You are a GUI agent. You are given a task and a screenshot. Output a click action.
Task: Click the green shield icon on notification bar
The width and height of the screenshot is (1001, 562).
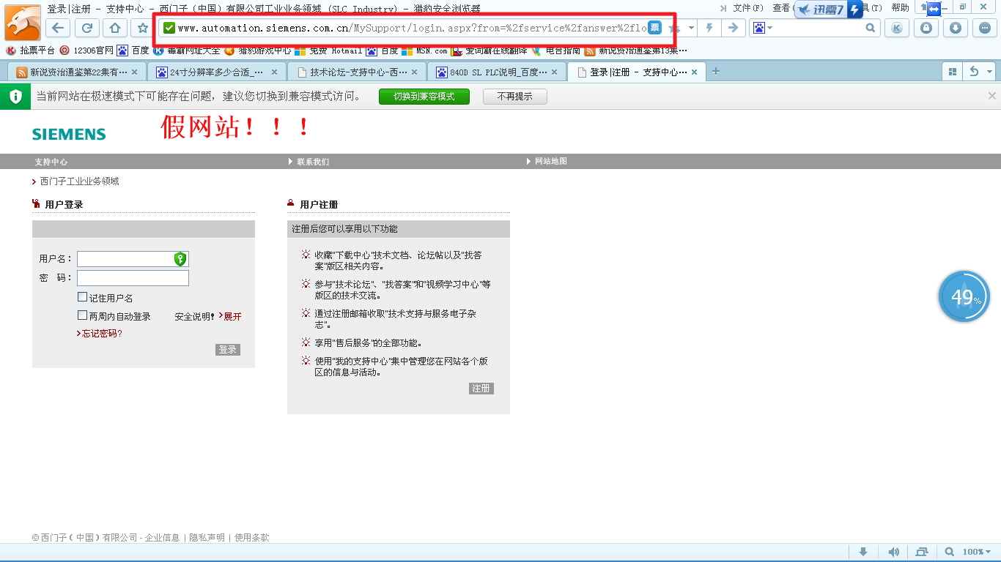point(15,96)
